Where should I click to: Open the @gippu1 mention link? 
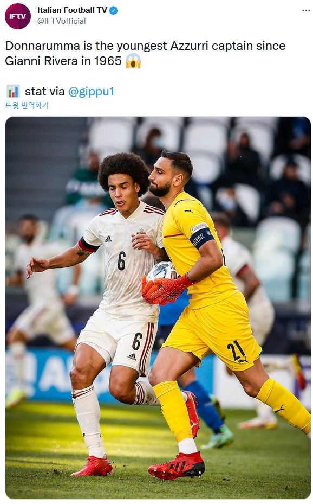tap(92, 92)
